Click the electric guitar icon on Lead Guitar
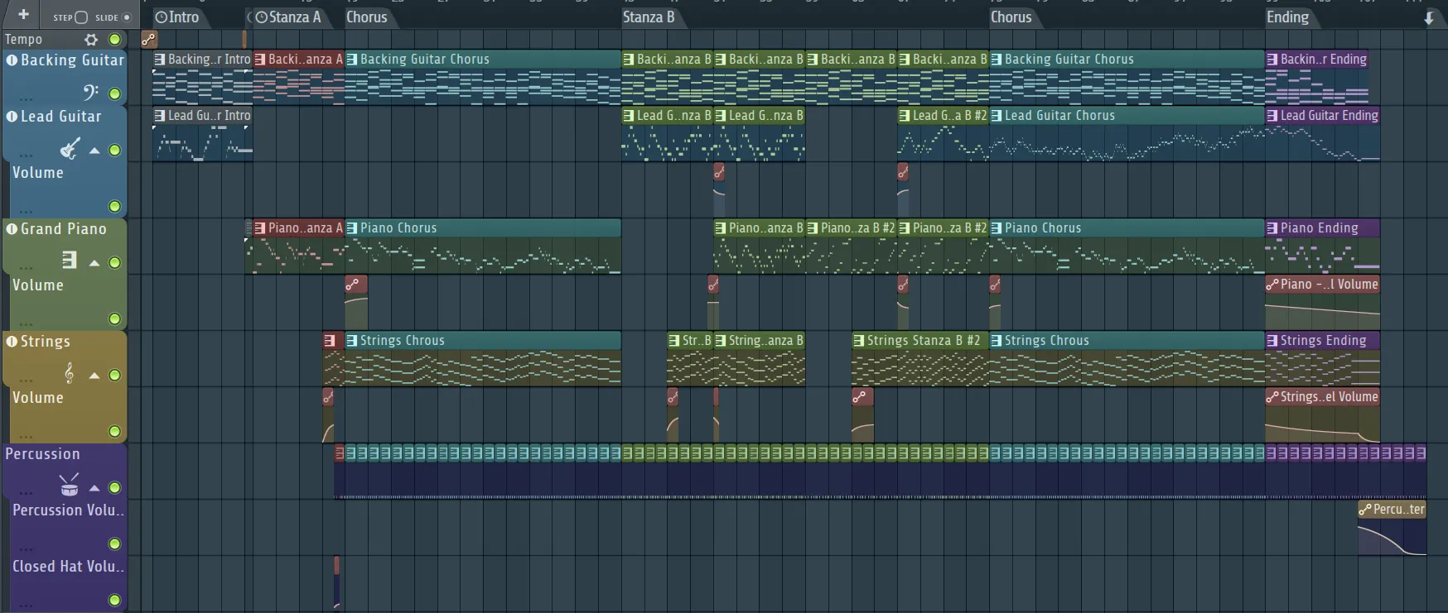The height and width of the screenshot is (613, 1448). tap(70, 149)
